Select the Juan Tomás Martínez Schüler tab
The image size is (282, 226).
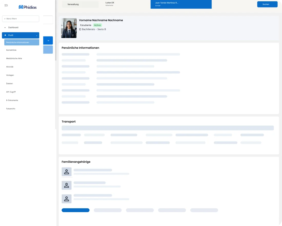[x=181, y=4]
